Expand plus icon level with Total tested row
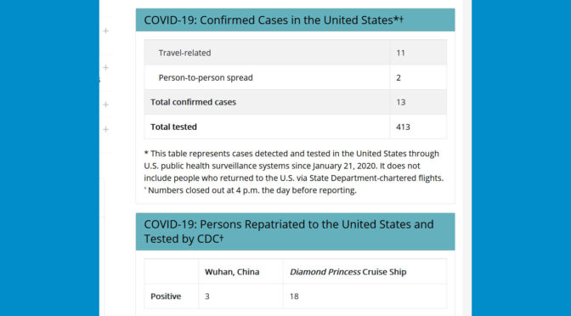Screen dimensions: 571x316 (x=105, y=129)
